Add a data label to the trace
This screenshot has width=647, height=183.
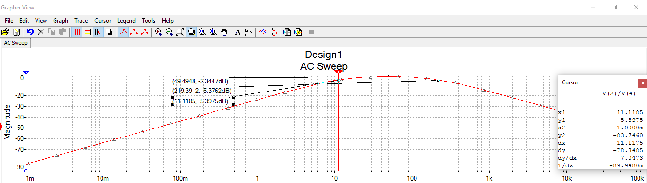pyautogui.click(x=249, y=32)
